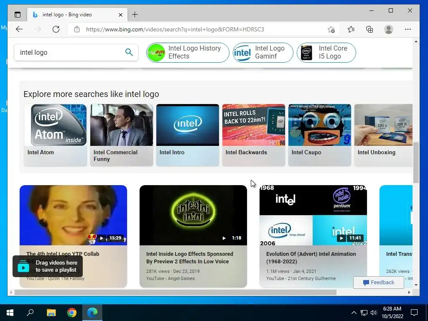Open the Favorites list icon

tap(351, 29)
